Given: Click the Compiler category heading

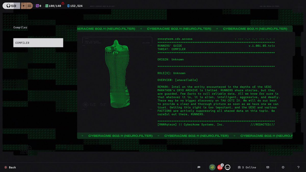Looking at the screenshot, I should pyautogui.click(x=20, y=27).
